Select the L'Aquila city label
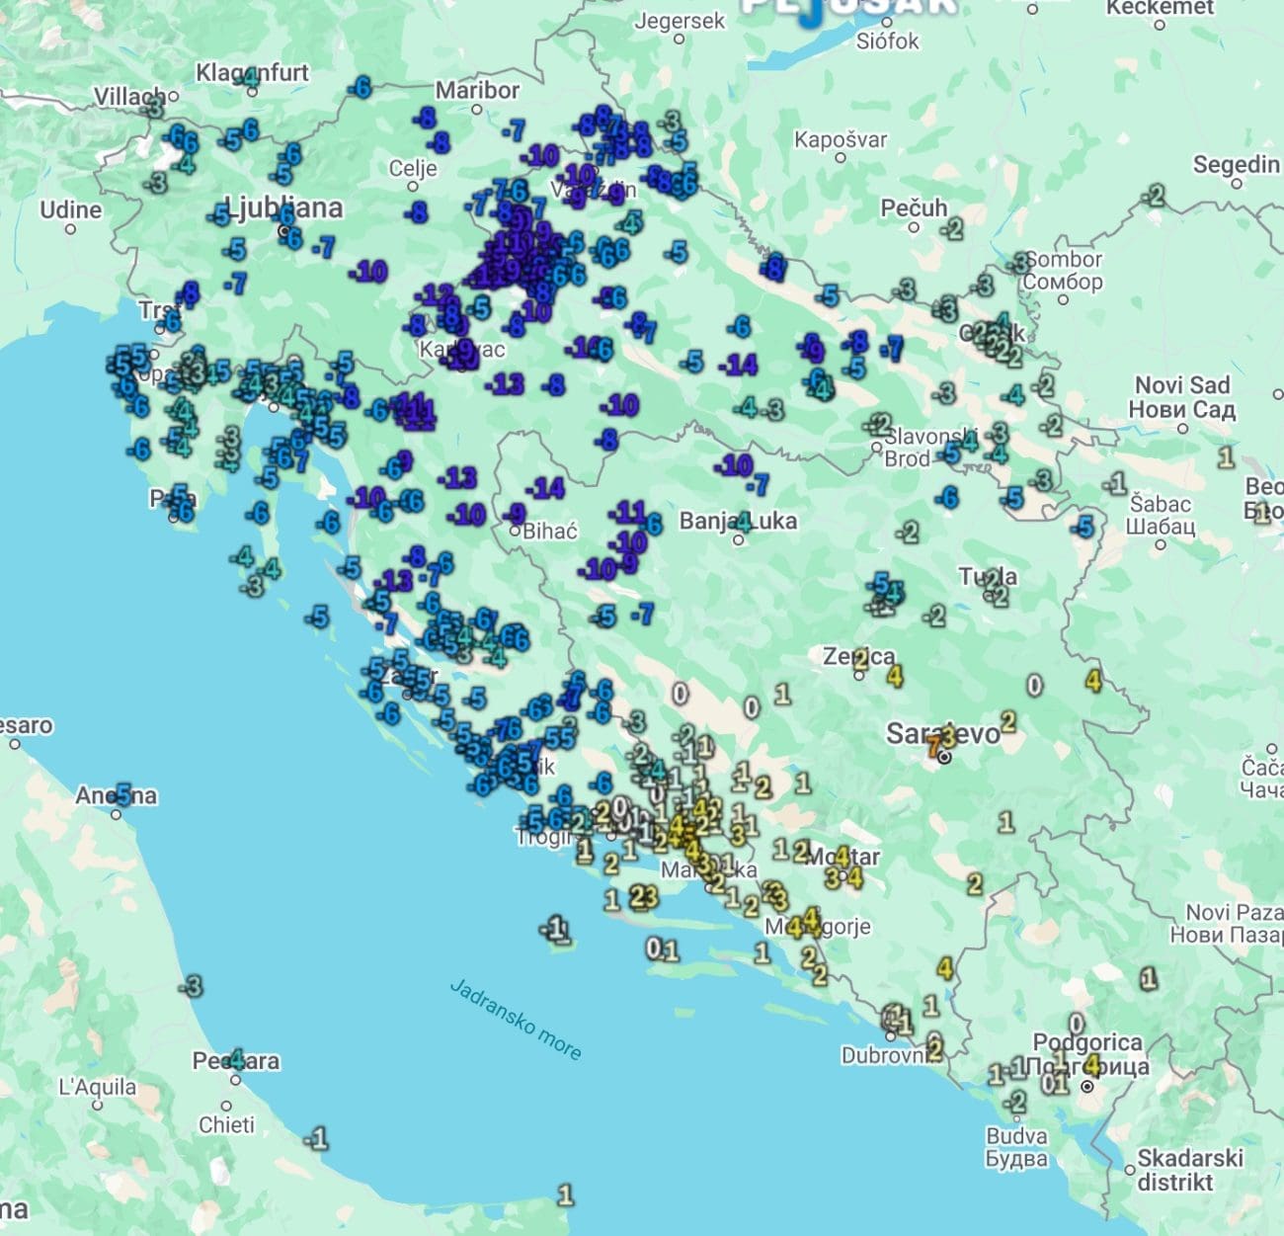Viewport: 1284px width, 1236px height. 97,1087
